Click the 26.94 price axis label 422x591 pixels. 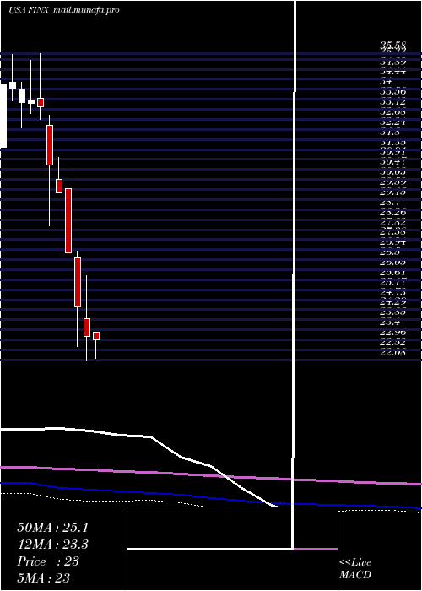click(392, 241)
